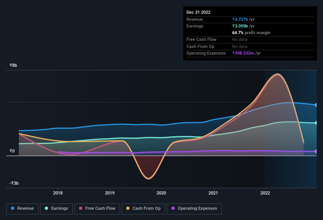Click the Free Cash Flow No data text

pos(240,39)
